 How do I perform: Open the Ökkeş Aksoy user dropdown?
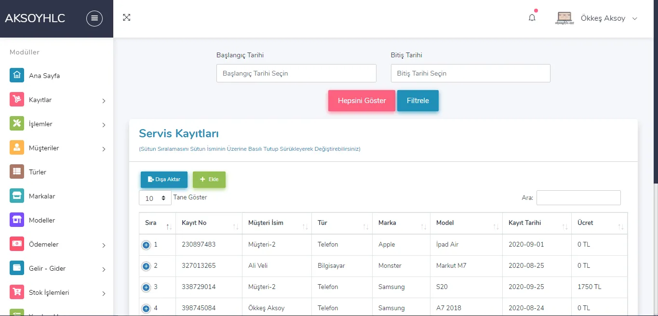609,18
